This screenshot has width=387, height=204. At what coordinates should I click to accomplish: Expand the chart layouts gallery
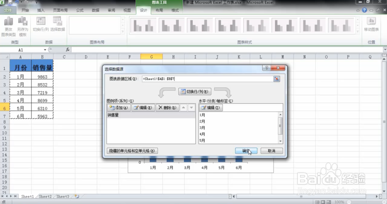123,32
